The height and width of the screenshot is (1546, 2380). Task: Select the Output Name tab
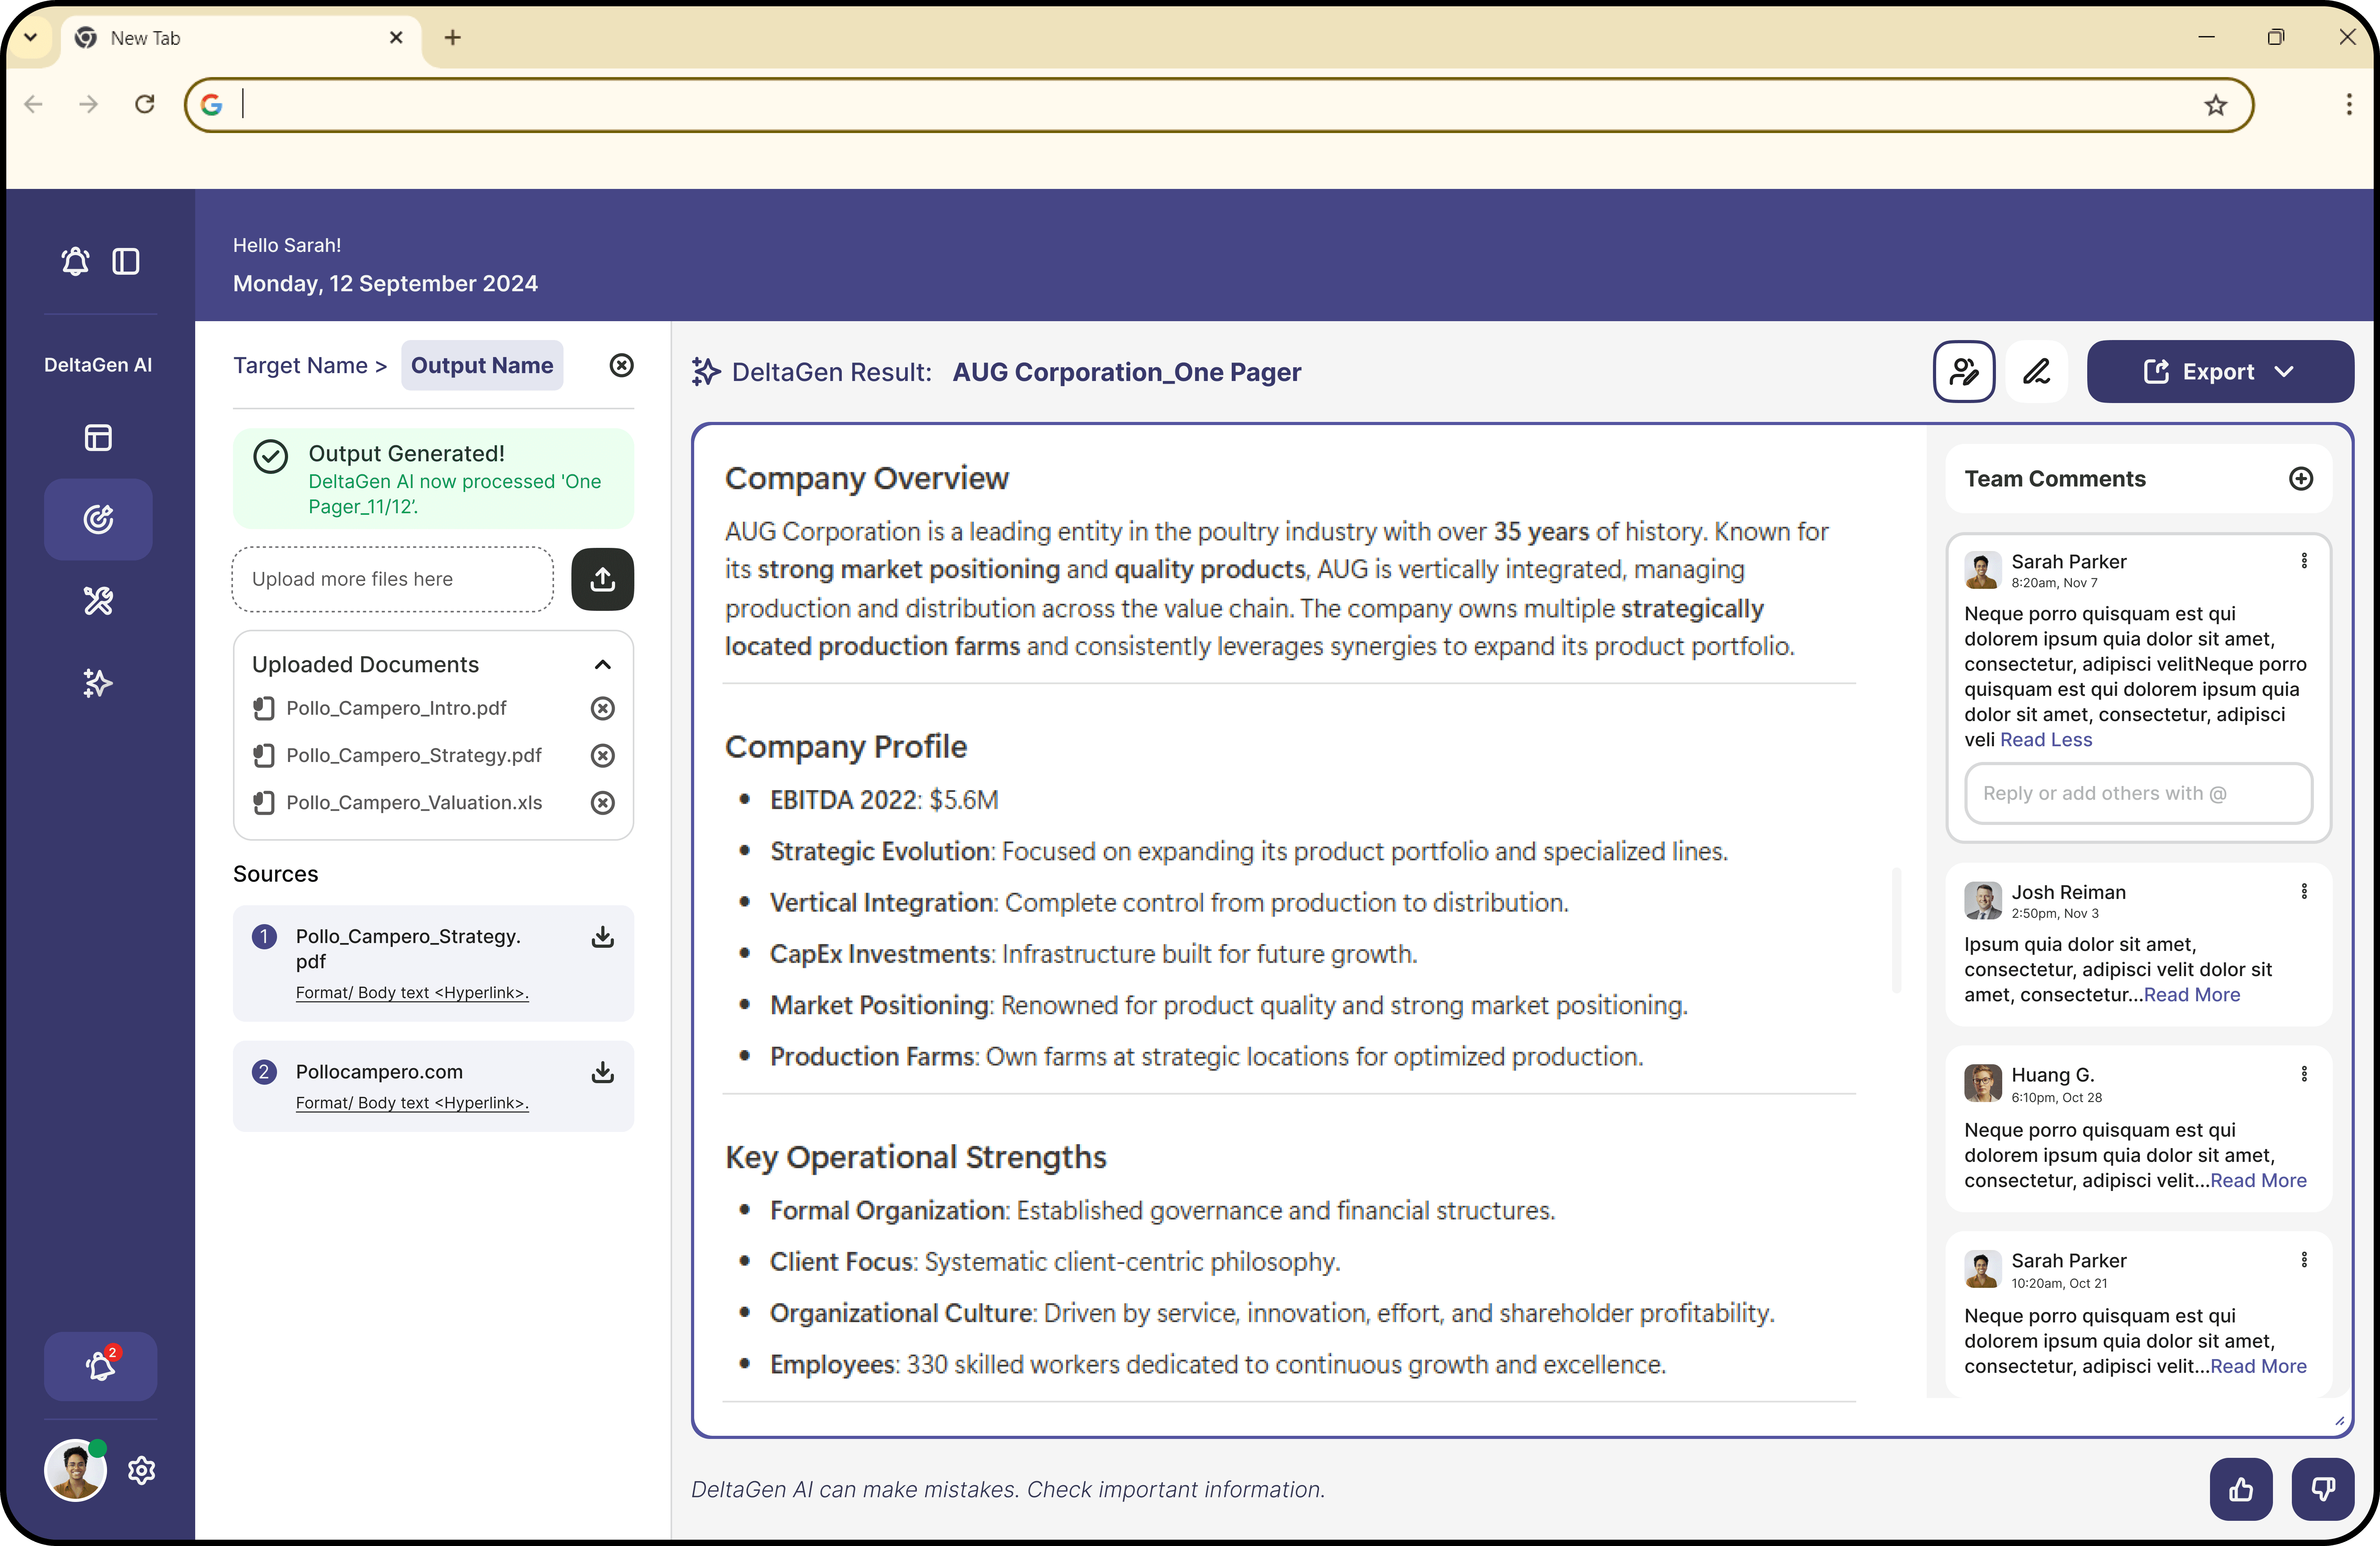[x=482, y=365]
